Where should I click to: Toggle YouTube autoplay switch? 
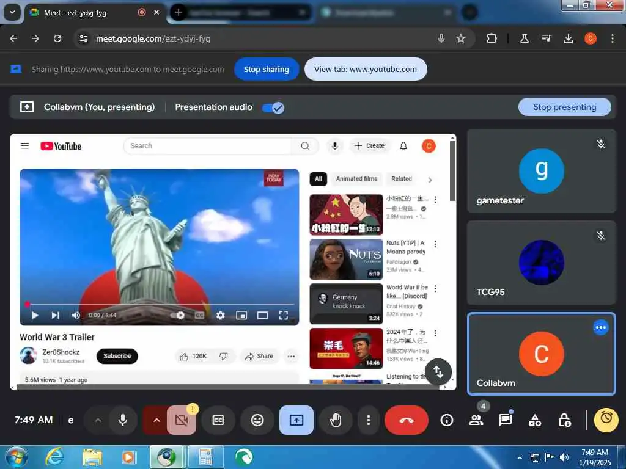[x=178, y=316]
